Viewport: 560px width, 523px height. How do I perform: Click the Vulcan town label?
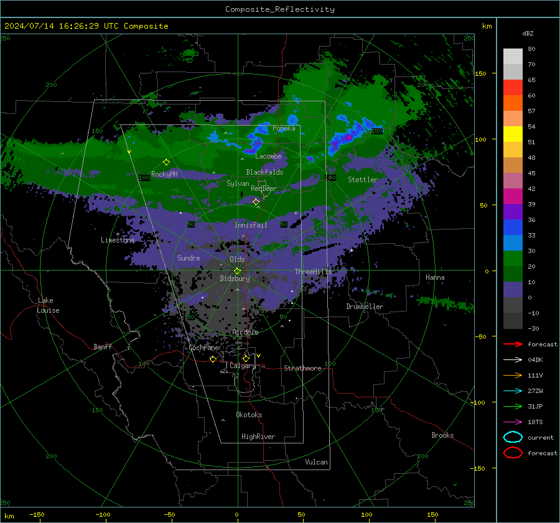[x=316, y=462]
